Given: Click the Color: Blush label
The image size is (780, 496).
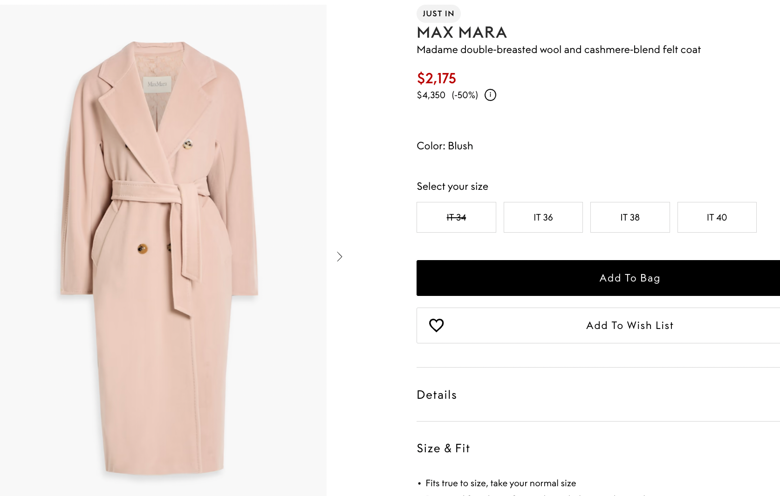Looking at the screenshot, I should (x=445, y=146).
